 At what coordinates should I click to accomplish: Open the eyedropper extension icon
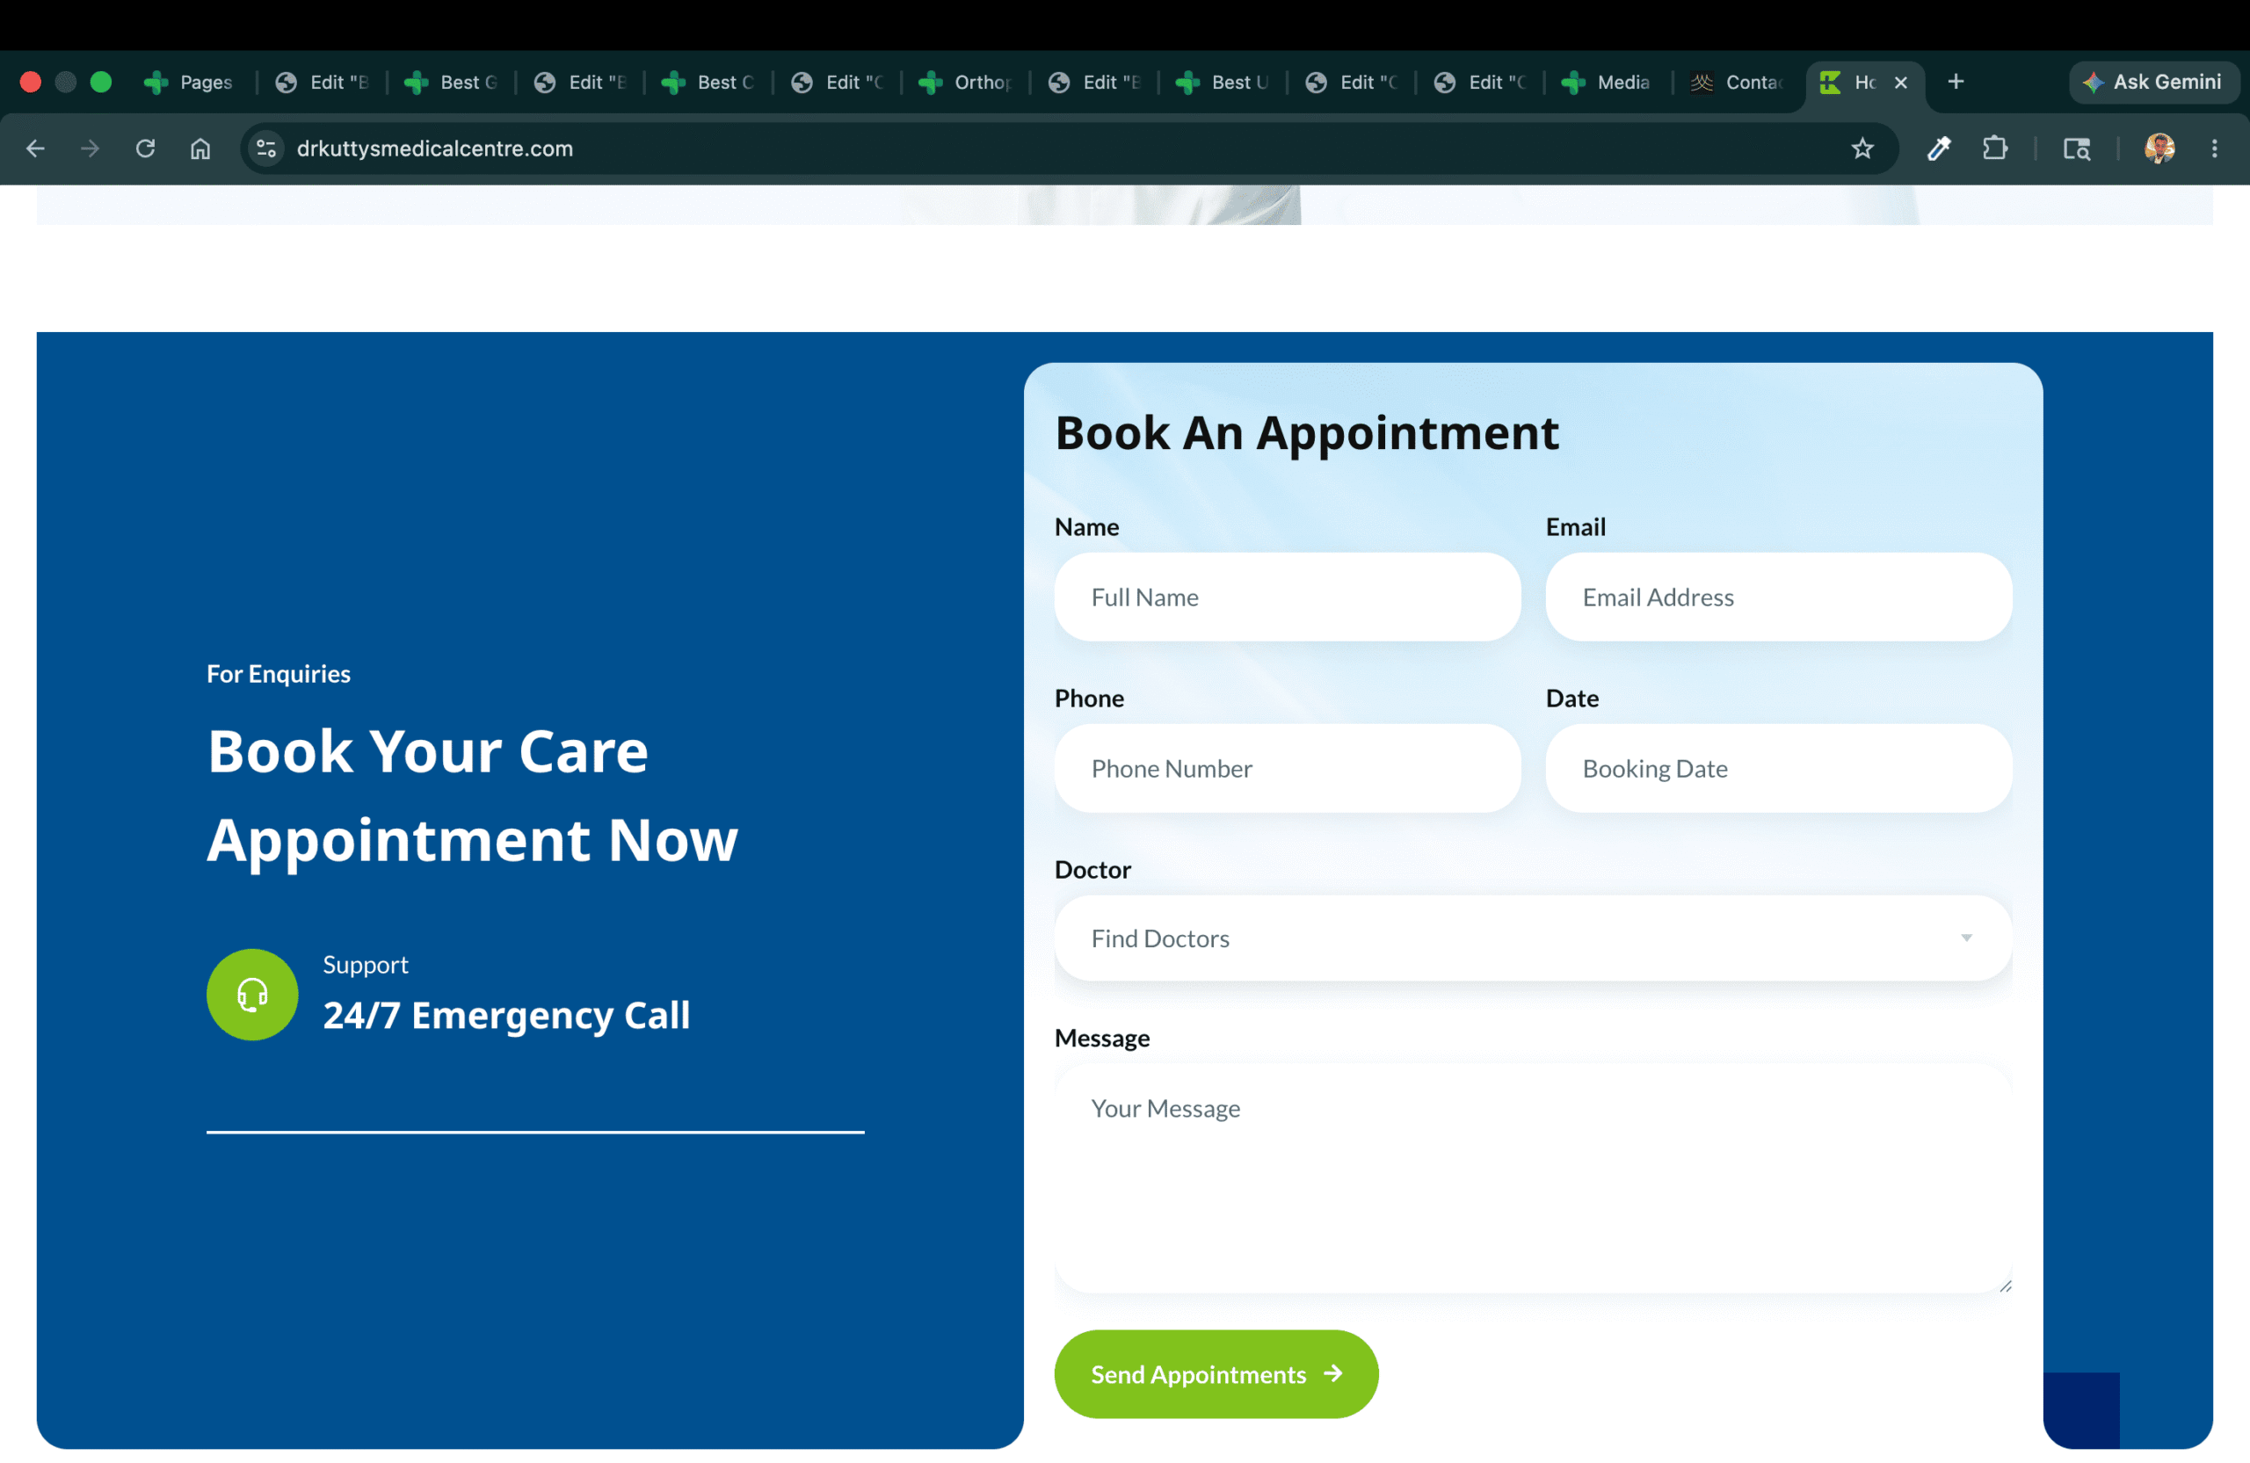point(1938,148)
